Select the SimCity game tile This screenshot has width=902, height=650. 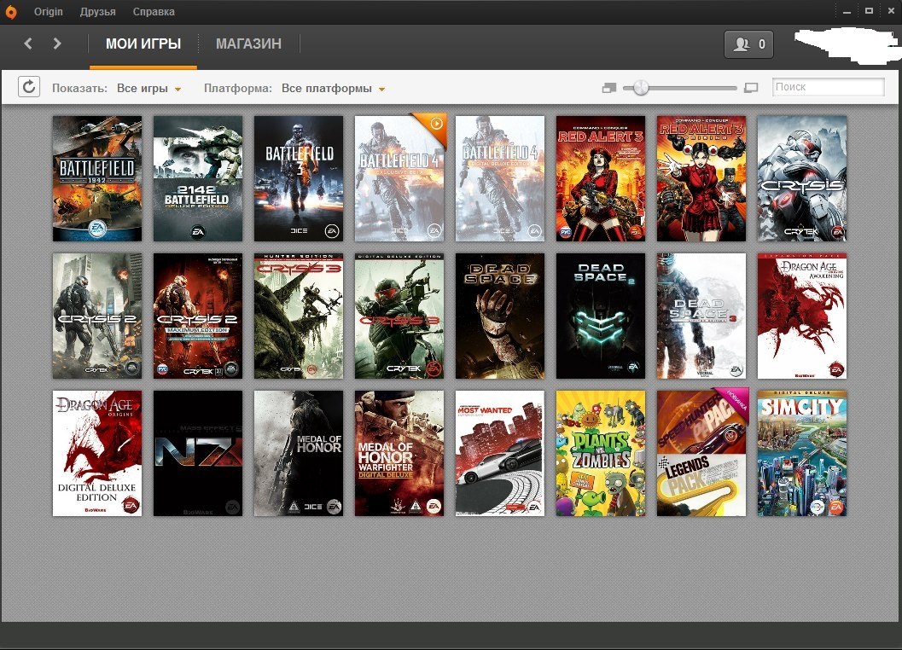coord(802,453)
